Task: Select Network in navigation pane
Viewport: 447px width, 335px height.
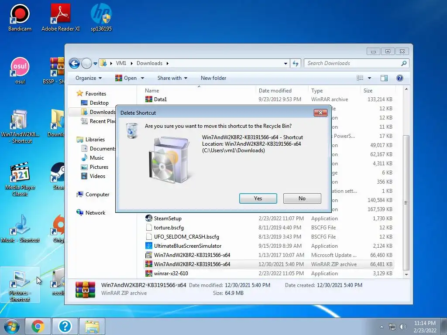Action: tap(91, 213)
